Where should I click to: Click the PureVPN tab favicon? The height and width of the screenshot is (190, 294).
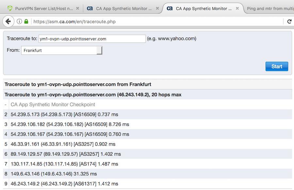(10, 9)
